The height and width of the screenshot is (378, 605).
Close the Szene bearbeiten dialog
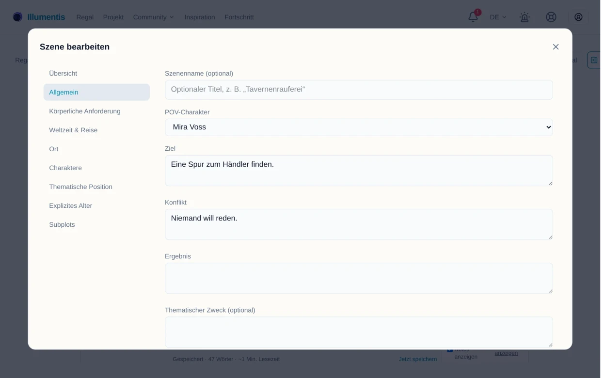pyautogui.click(x=556, y=47)
